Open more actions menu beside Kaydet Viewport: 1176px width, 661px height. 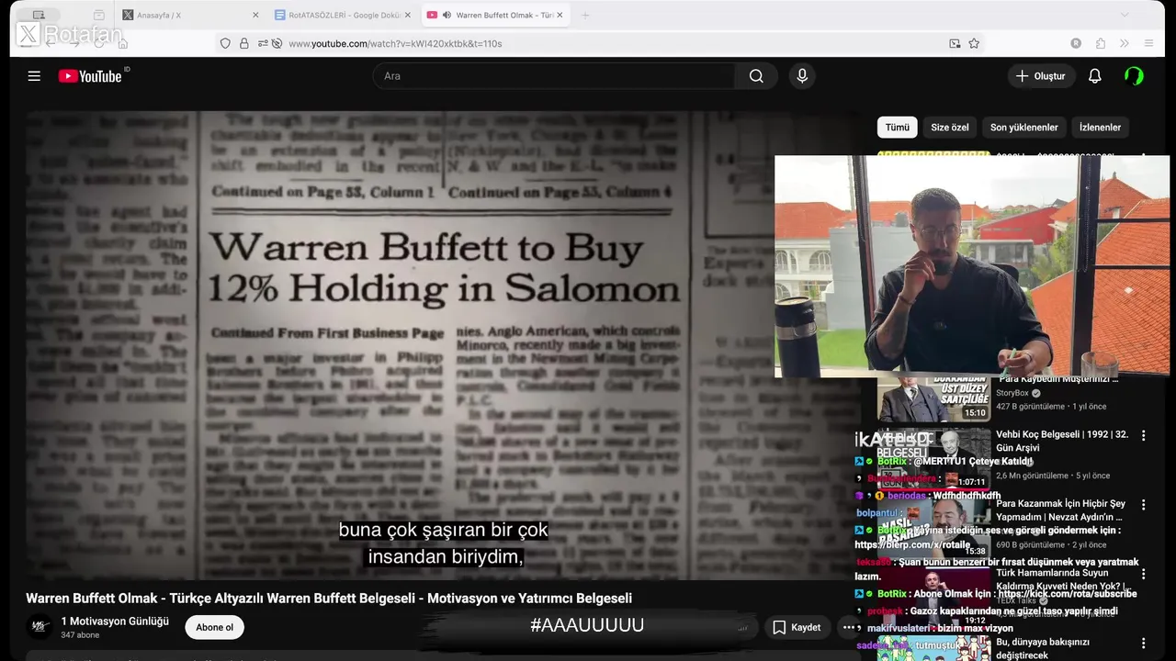coord(848,627)
